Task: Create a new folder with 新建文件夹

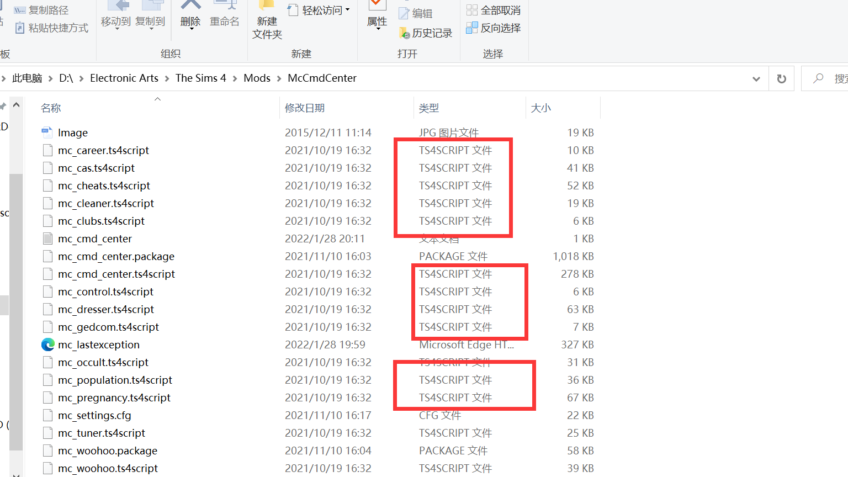Action: (267, 20)
